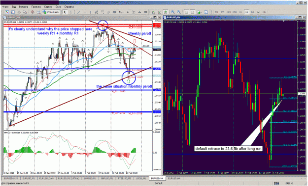Select the vertical line tool
This screenshot has height=186, width=308.
[x=90, y=12]
